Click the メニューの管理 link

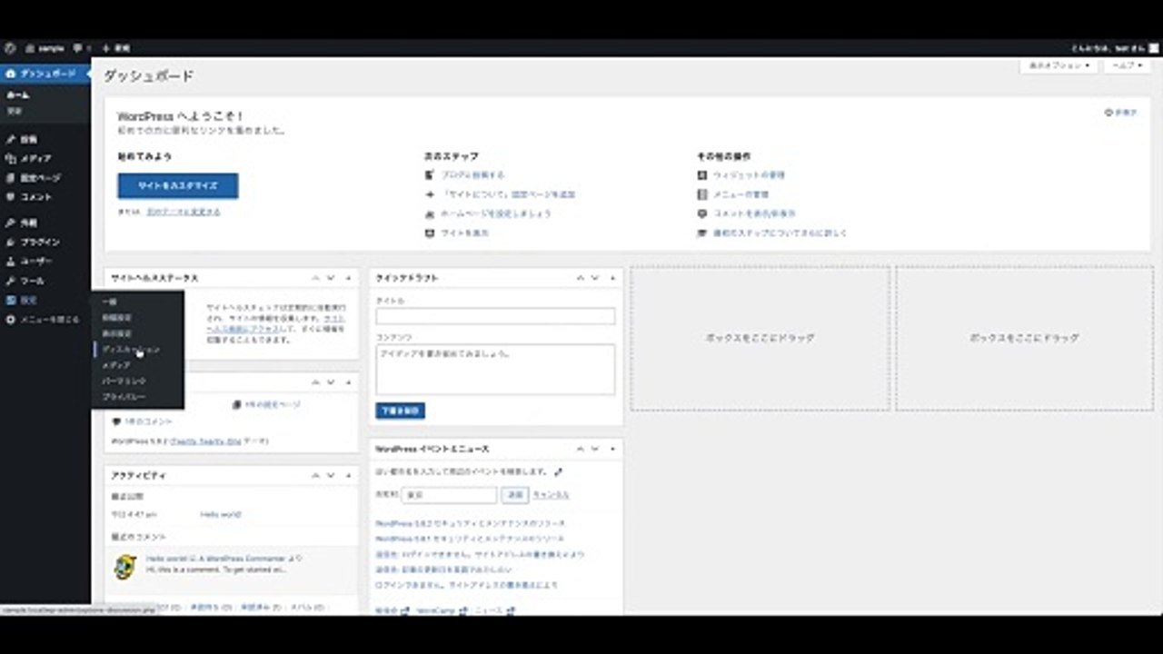pyautogui.click(x=741, y=194)
